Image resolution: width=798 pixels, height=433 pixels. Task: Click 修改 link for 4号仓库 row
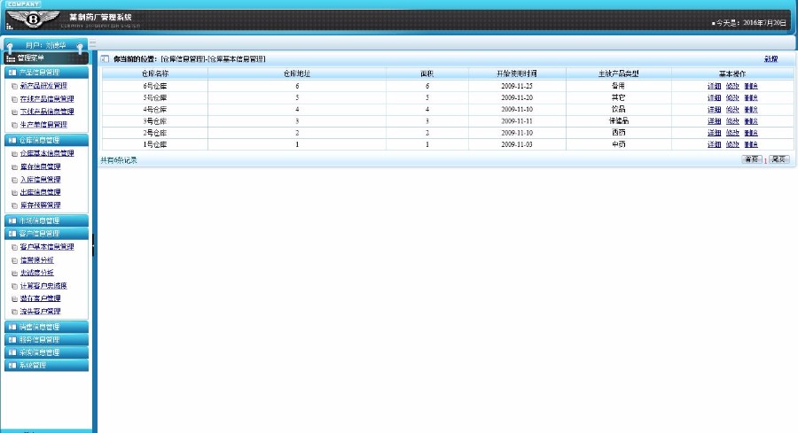[x=732, y=109]
